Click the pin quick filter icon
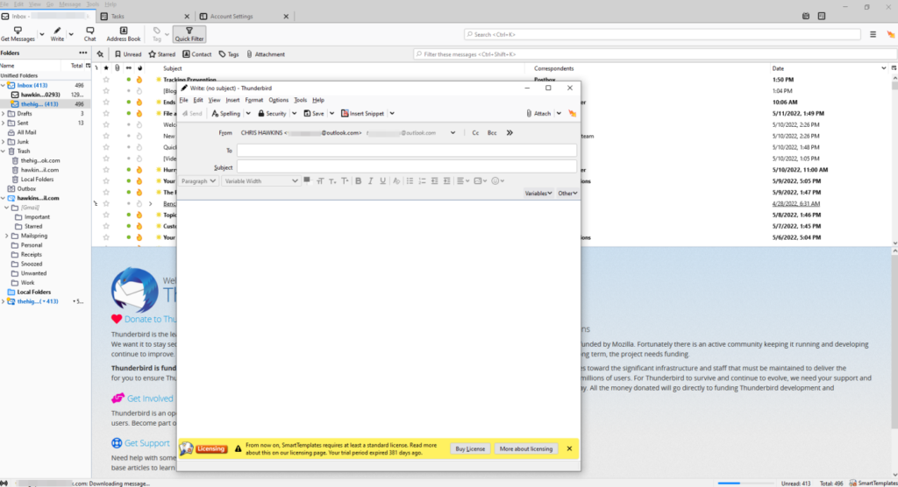Viewport: 898px width, 487px height. pyautogui.click(x=100, y=54)
